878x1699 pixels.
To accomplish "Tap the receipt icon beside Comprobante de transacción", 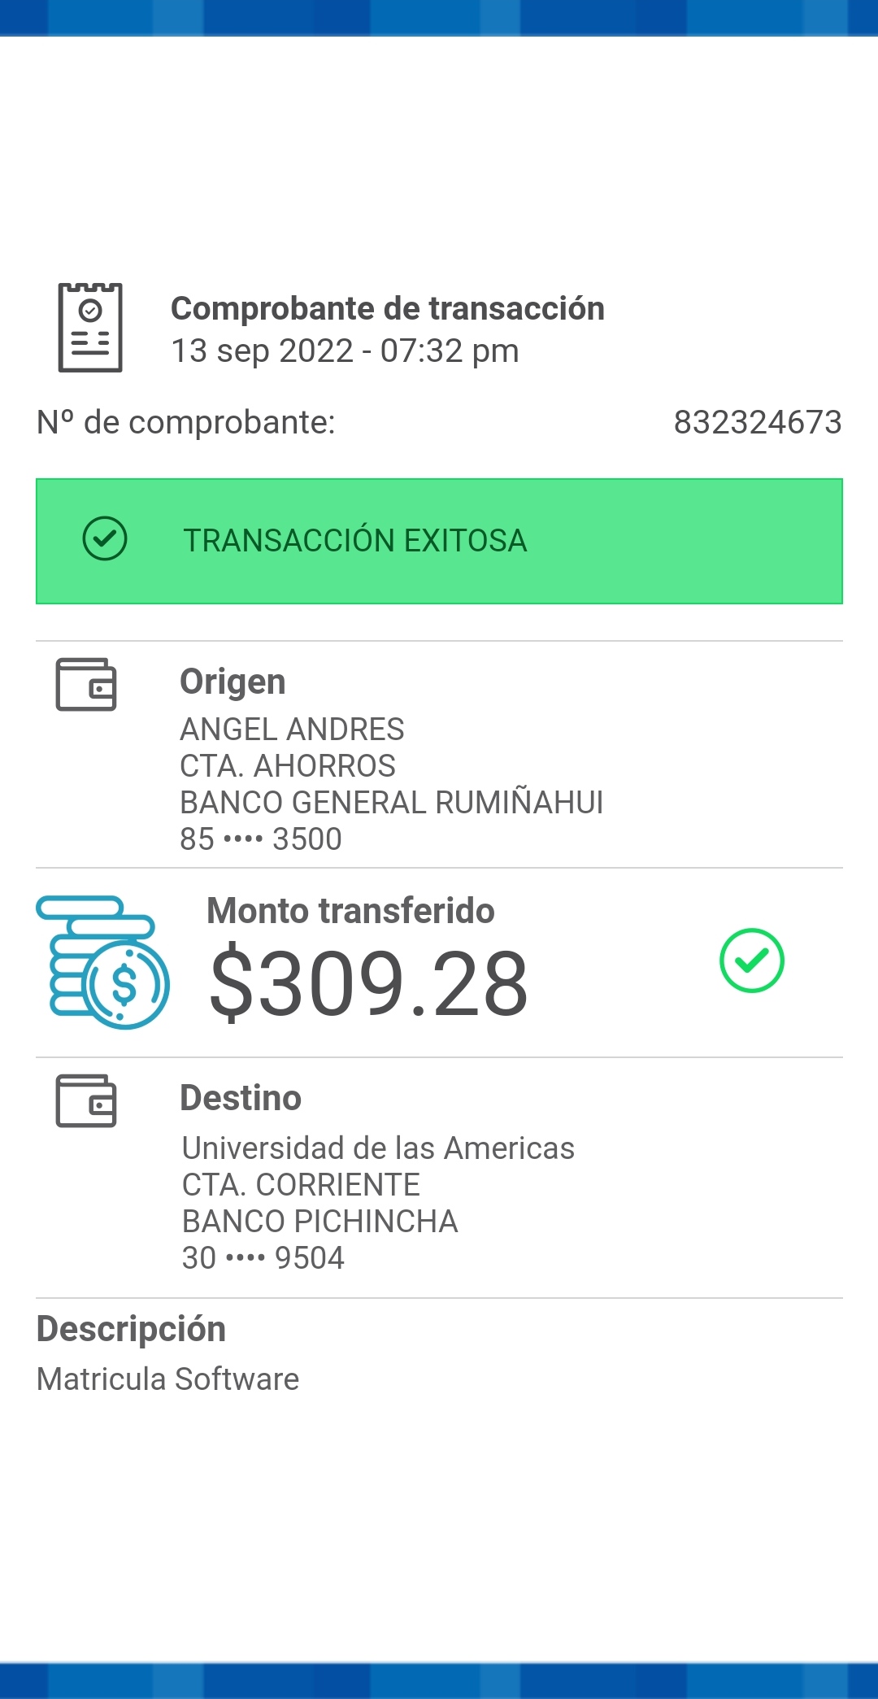I will (90, 328).
